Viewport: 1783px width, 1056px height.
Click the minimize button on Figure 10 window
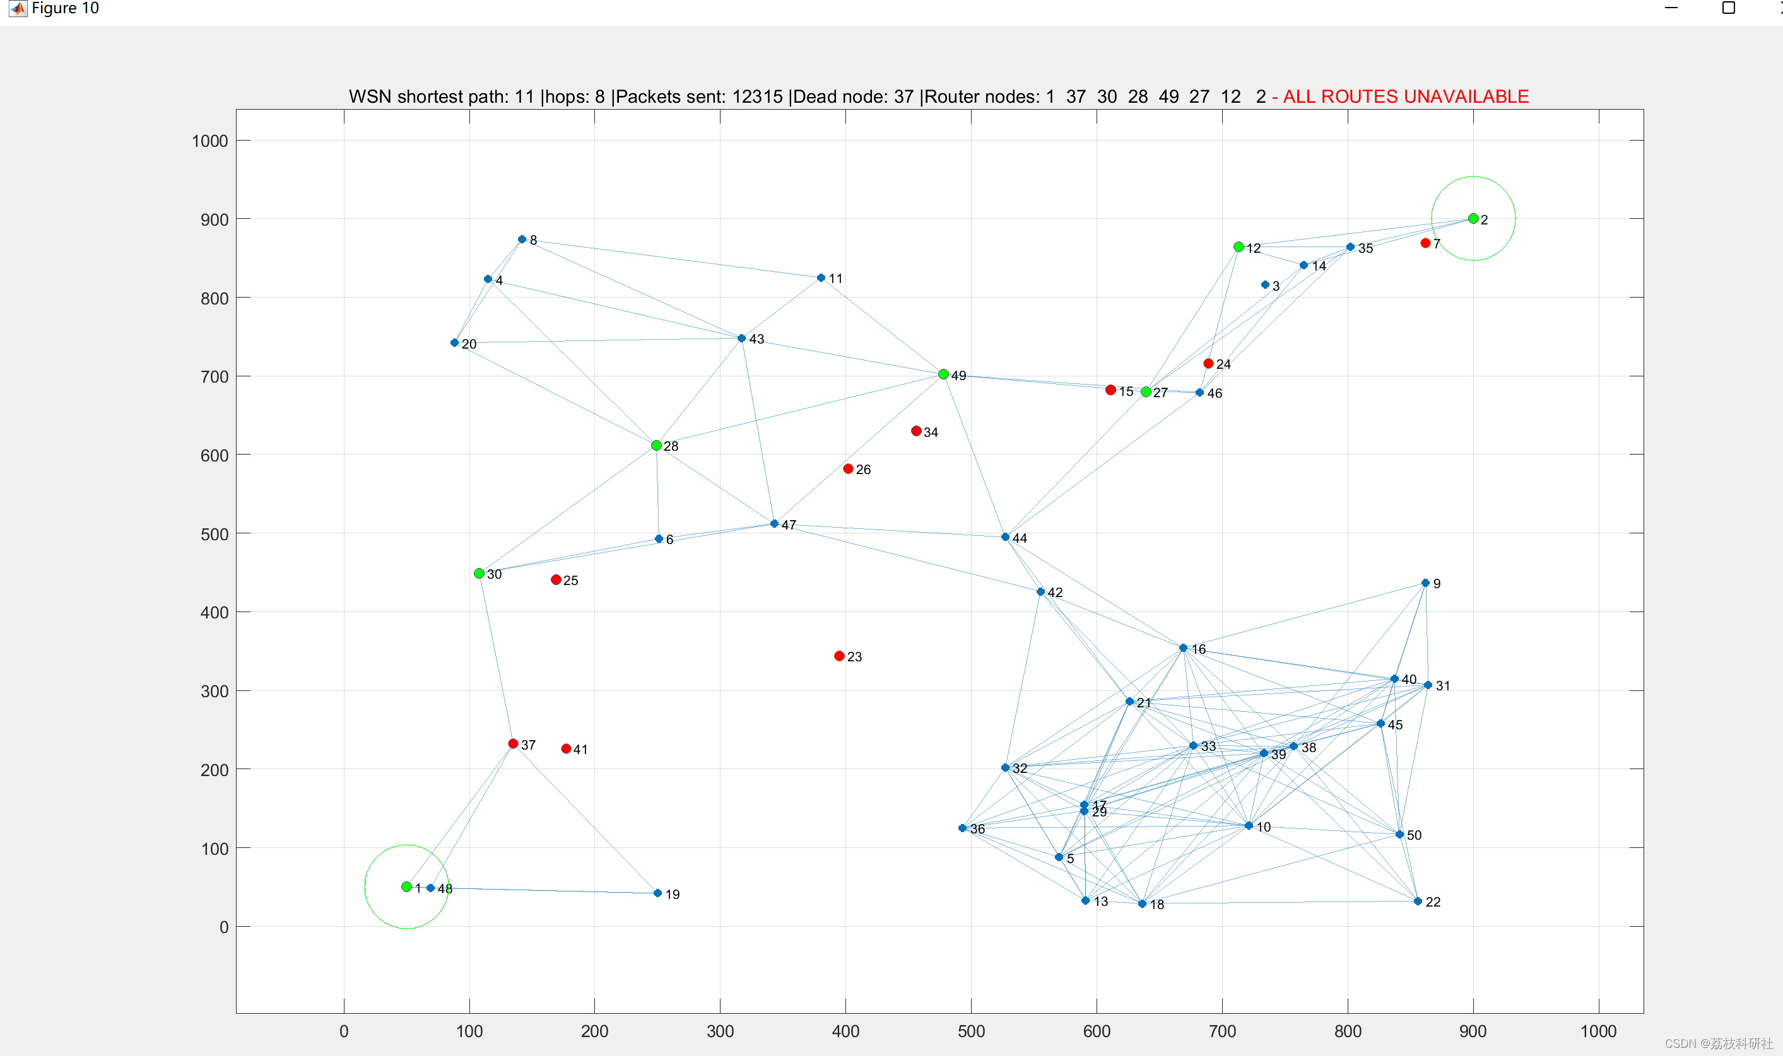pyautogui.click(x=1675, y=10)
